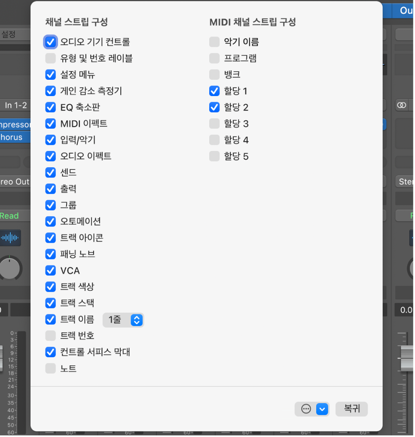Screen dimensions: 415x437
Task: Enable the 할당 4 checkbox
Action: point(214,140)
